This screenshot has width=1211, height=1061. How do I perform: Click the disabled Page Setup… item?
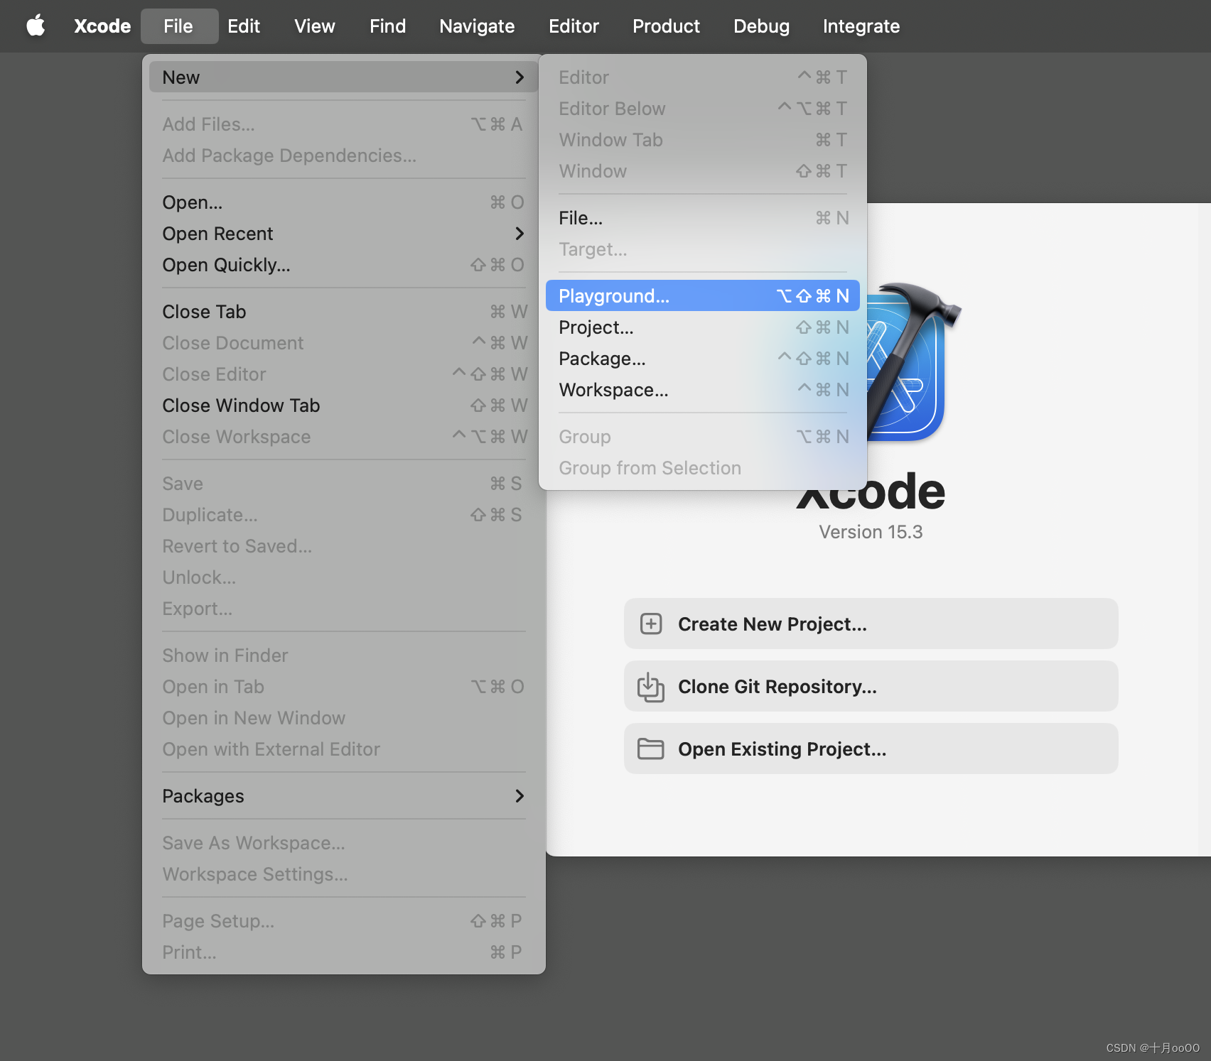tap(344, 920)
